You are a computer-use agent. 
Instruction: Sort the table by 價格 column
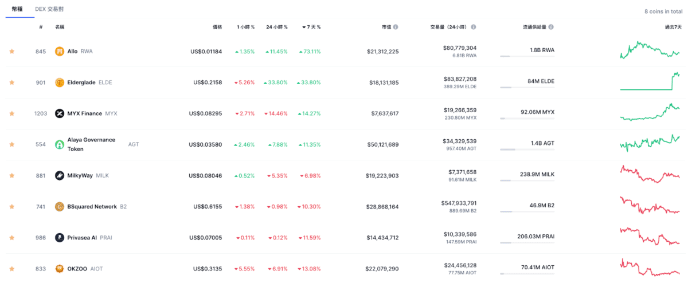[x=217, y=27]
